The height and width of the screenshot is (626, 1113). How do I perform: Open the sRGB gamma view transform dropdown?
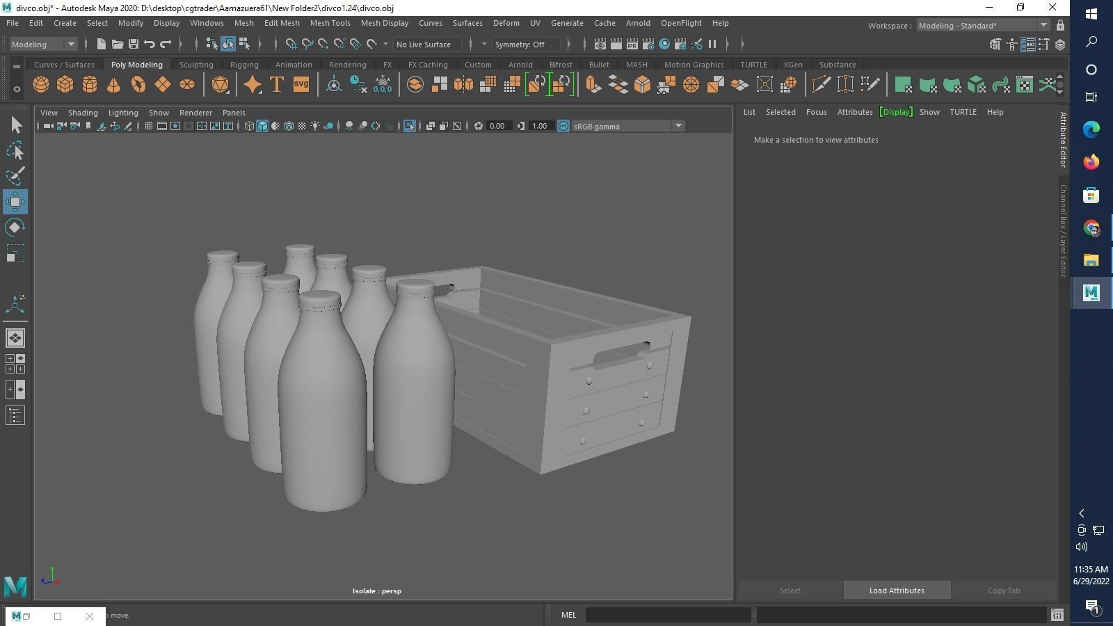pos(627,126)
